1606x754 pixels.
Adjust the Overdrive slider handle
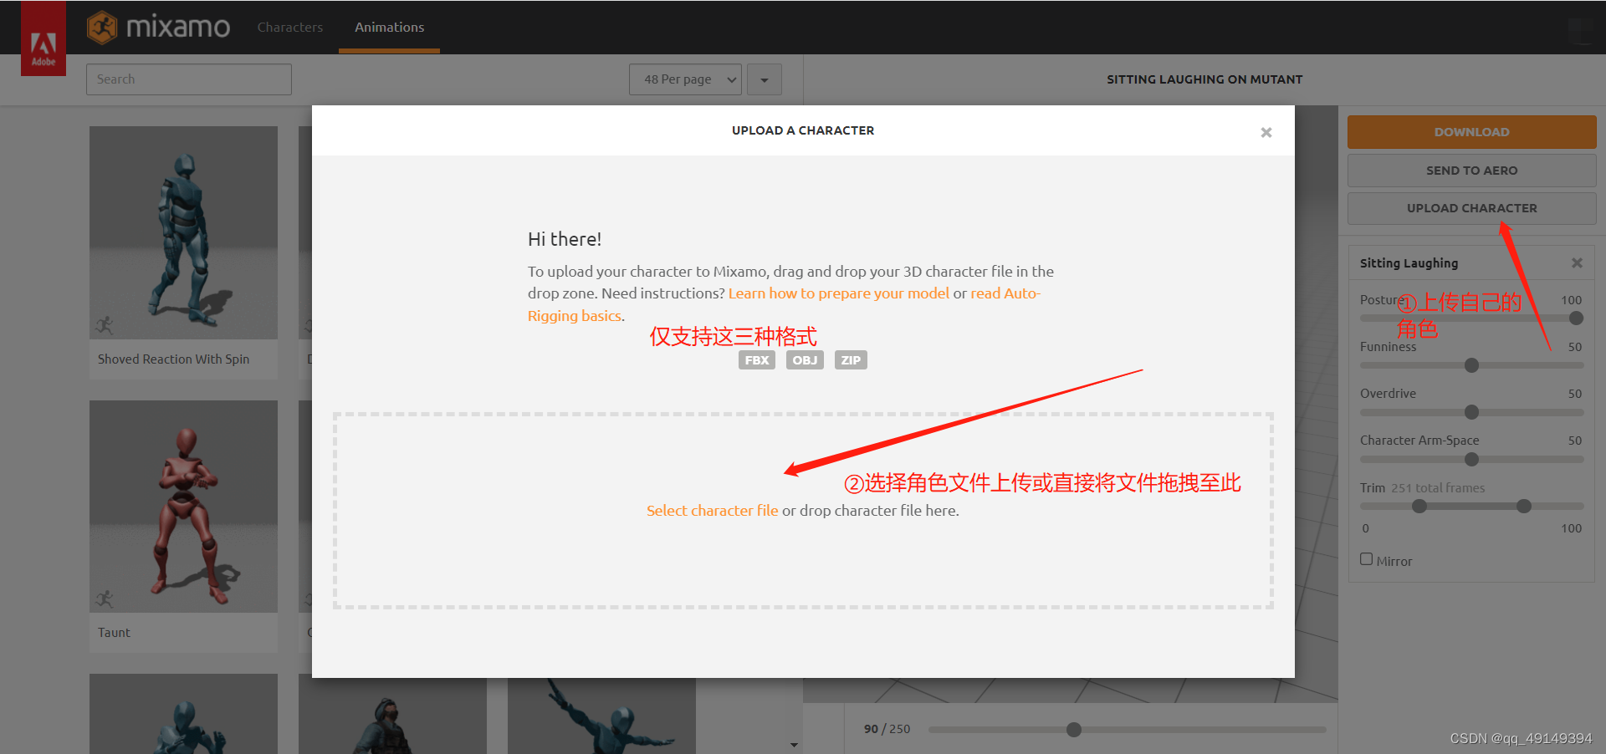(x=1471, y=412)
